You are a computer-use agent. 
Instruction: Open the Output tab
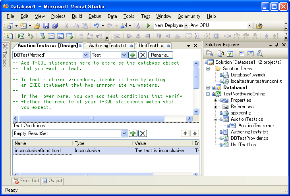pyautogui.click(x=52, y=181)
